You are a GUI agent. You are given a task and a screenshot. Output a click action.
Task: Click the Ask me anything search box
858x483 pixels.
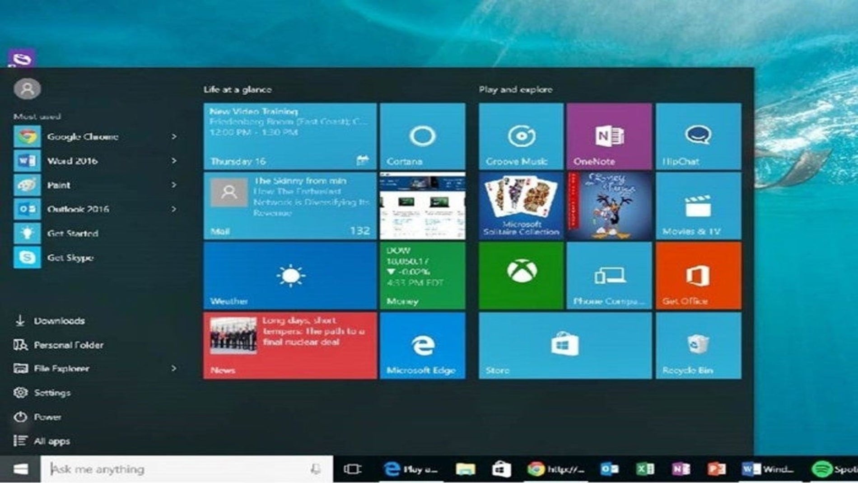(187, 469)
